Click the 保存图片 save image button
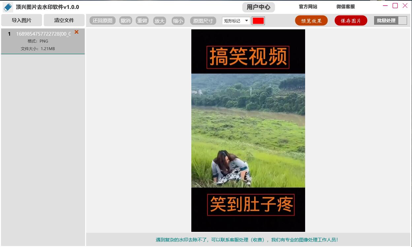Screen dimensions: 412x247 pos(351,20)
